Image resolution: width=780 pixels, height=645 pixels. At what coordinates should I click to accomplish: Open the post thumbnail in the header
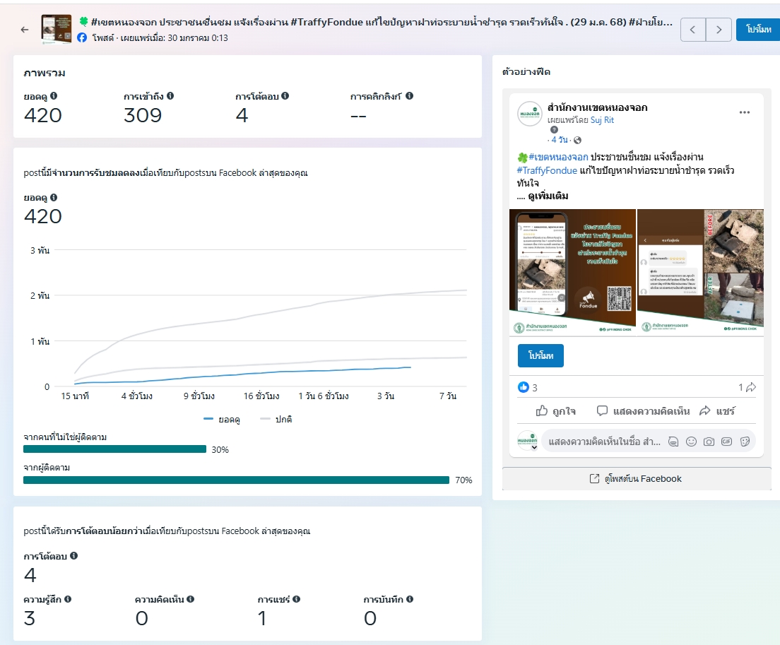click(57, 30)
